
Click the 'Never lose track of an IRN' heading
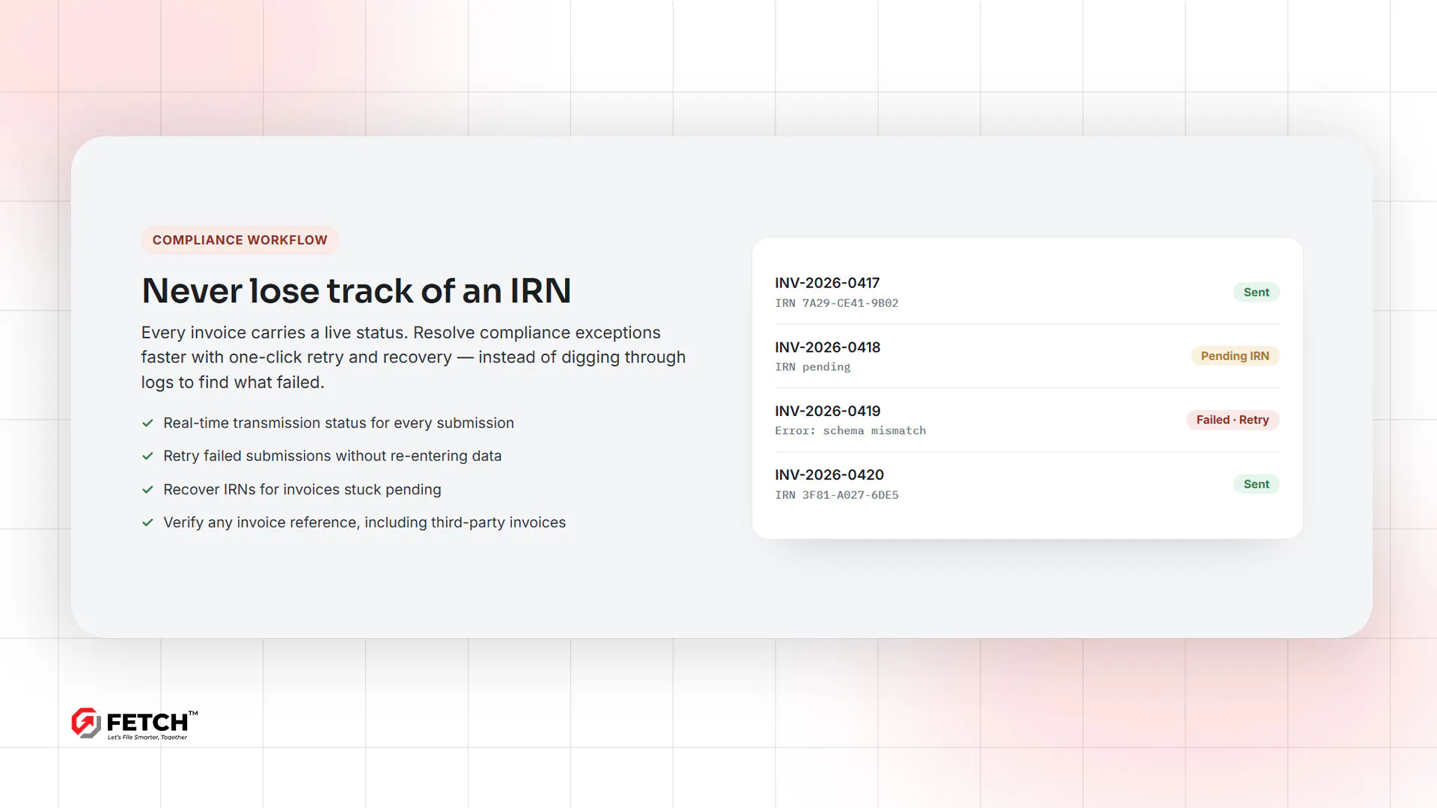coord(356,290)
